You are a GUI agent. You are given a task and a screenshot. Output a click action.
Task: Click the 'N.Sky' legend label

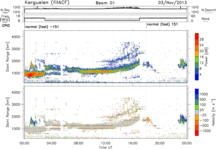(5, 10)
